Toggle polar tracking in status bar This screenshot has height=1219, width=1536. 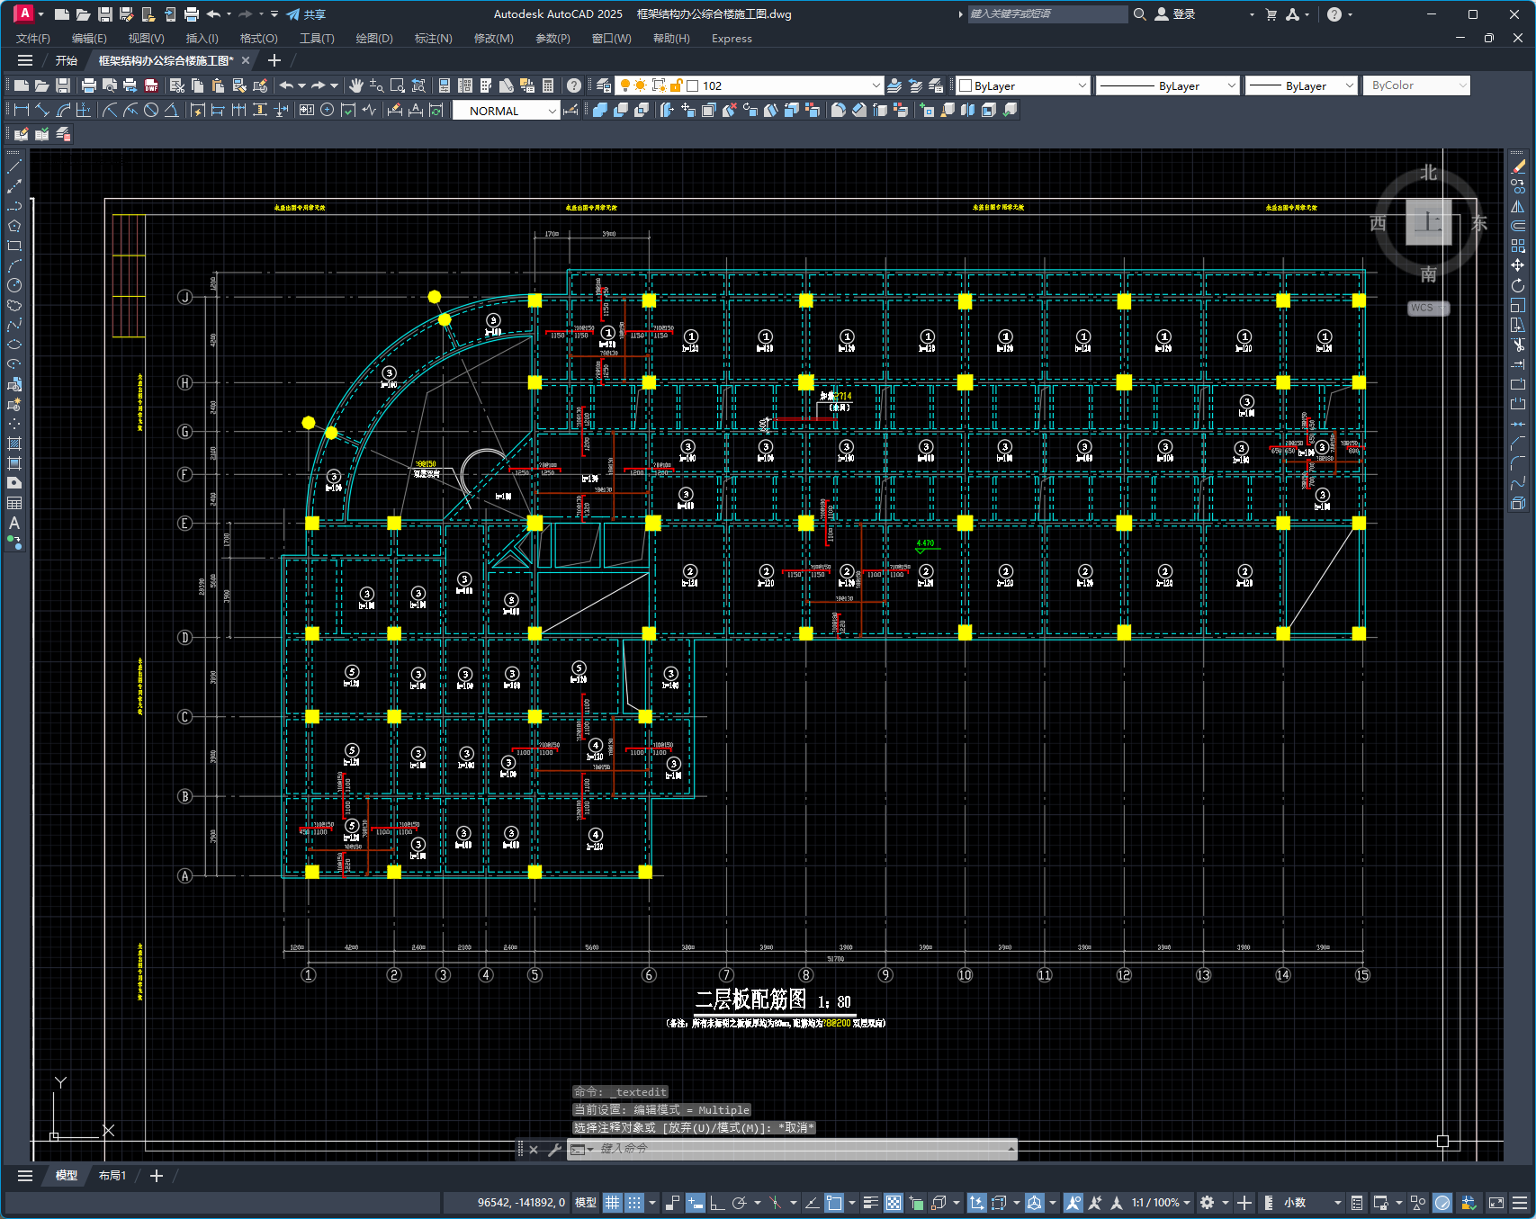point(740,1203)
